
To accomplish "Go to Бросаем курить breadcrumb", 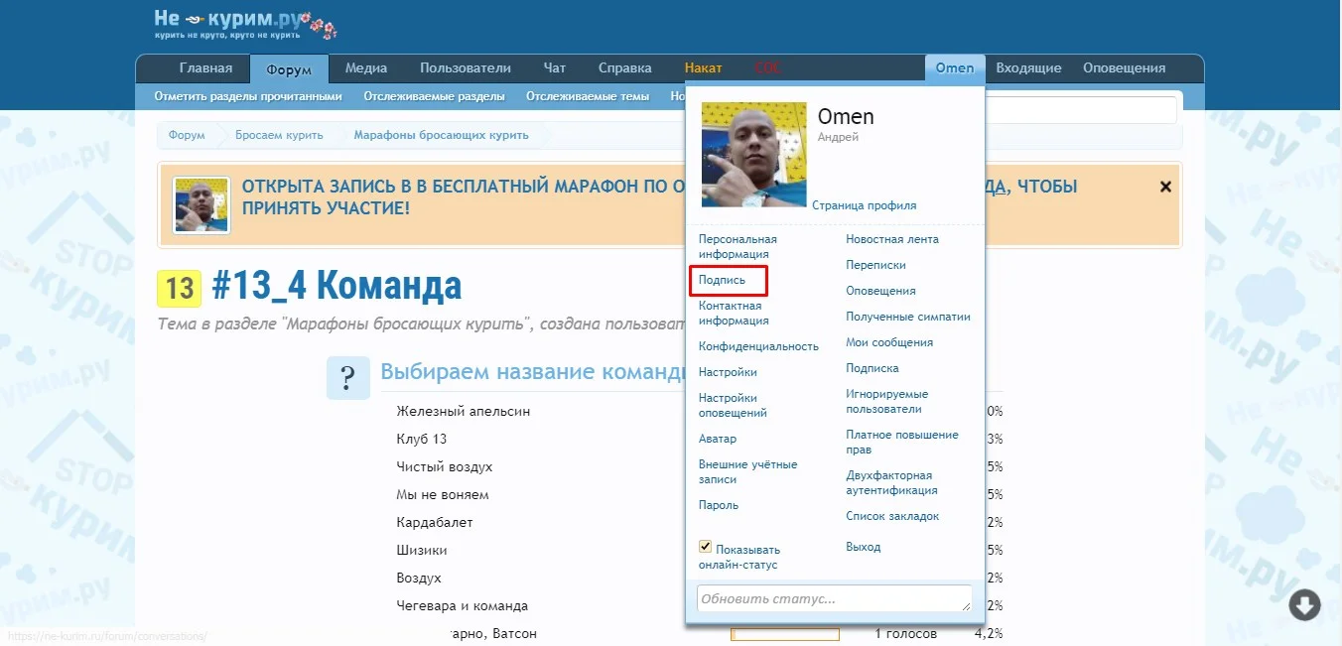I will [279, 135].
